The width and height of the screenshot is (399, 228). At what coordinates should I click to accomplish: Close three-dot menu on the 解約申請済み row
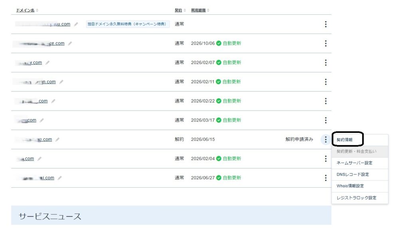click(x=326, y=139)
